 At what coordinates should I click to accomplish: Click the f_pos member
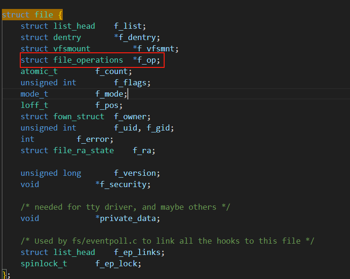click(x=107, y=105)
